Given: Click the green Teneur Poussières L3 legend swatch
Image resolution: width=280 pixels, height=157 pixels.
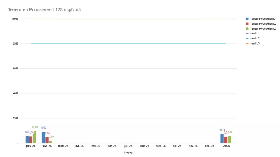Looking at the screenshot, I should [247, 29].
